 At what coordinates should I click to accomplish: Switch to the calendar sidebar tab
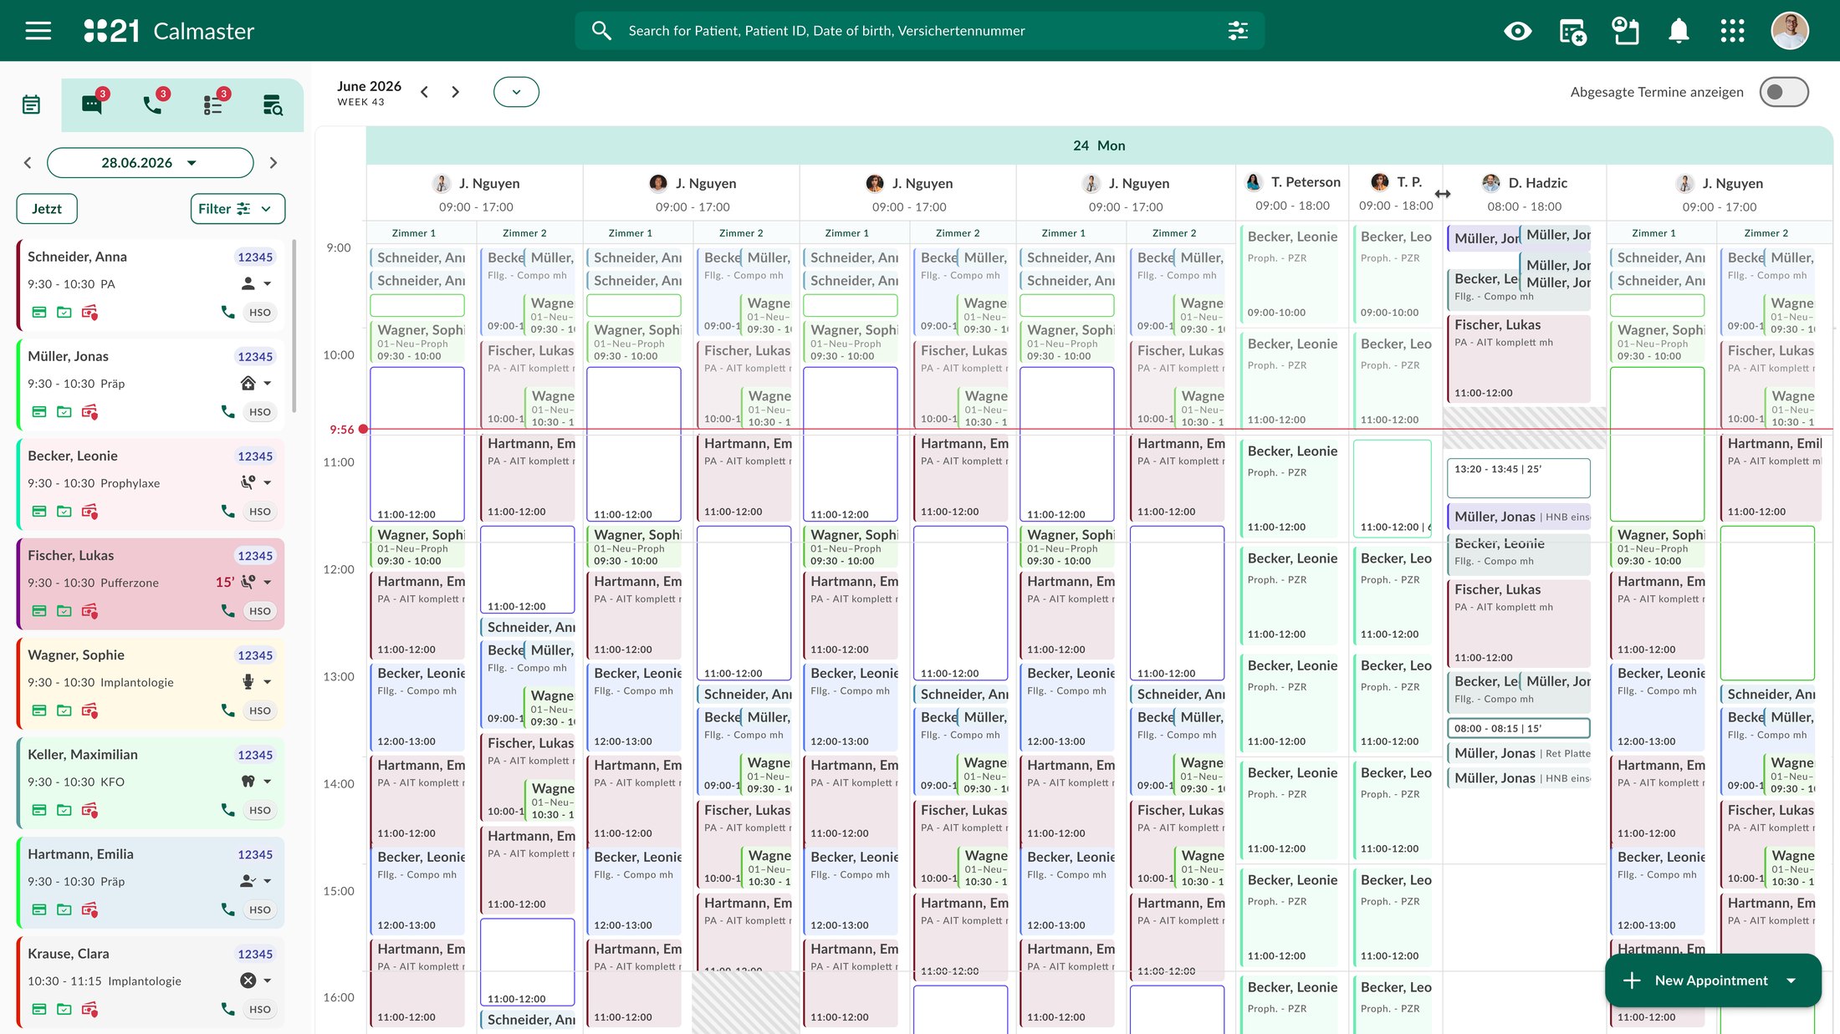click(31, 104)
